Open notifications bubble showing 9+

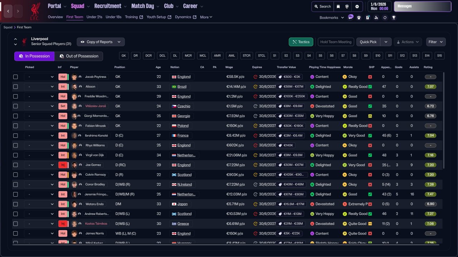click(351, 17)
